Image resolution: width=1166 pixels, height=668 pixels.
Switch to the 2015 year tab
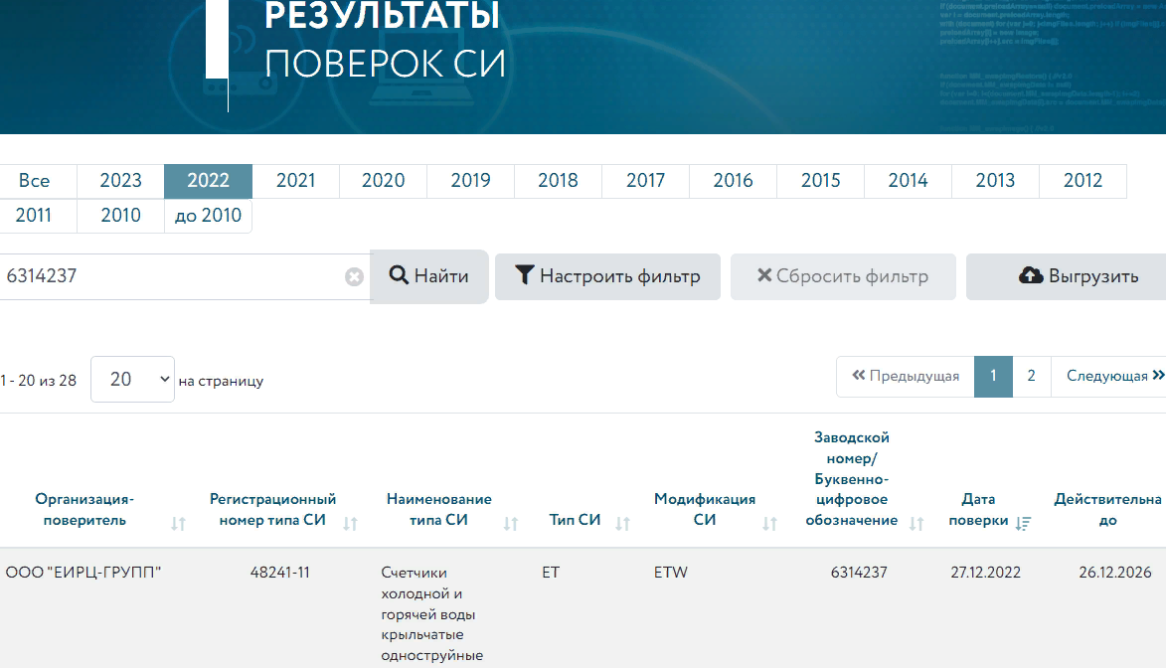(820, 181)
